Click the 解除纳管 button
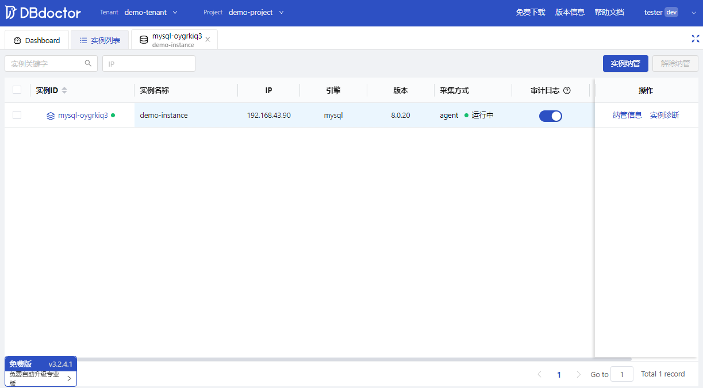Viewport: 703px width, 388px height. tap(675, 63)
